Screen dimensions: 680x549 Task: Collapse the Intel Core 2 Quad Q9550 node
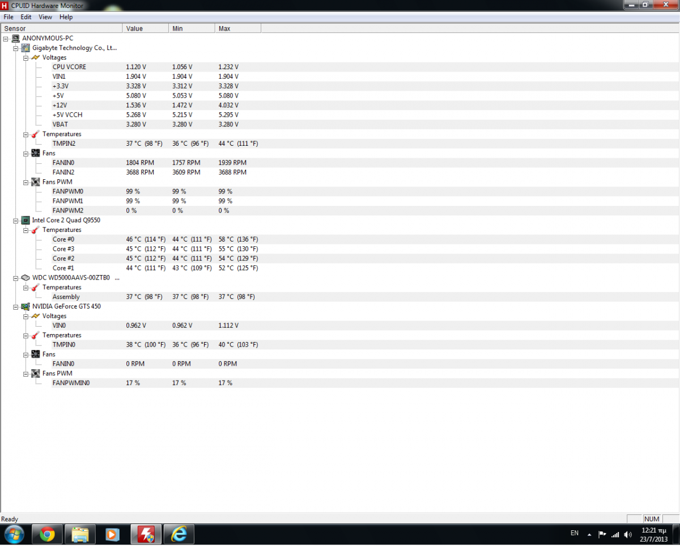15,220
